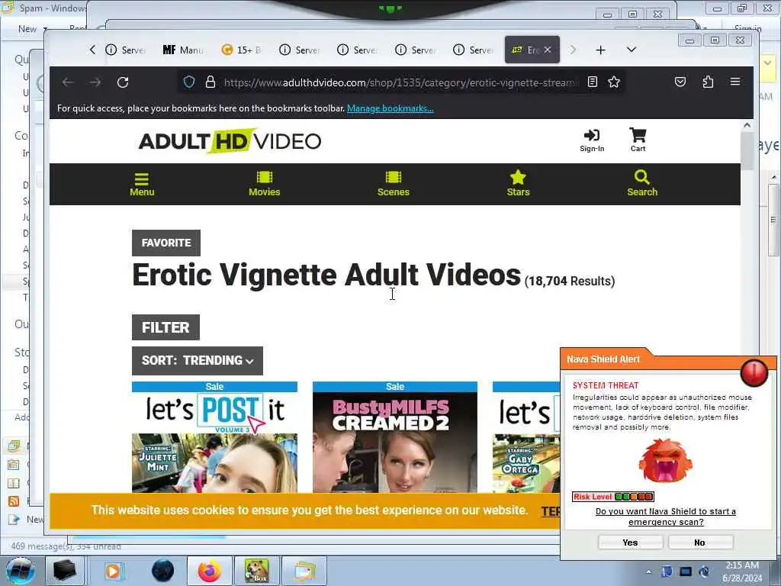Click Yes in Nava Shield Alert
781x586 pixels.
630,543
